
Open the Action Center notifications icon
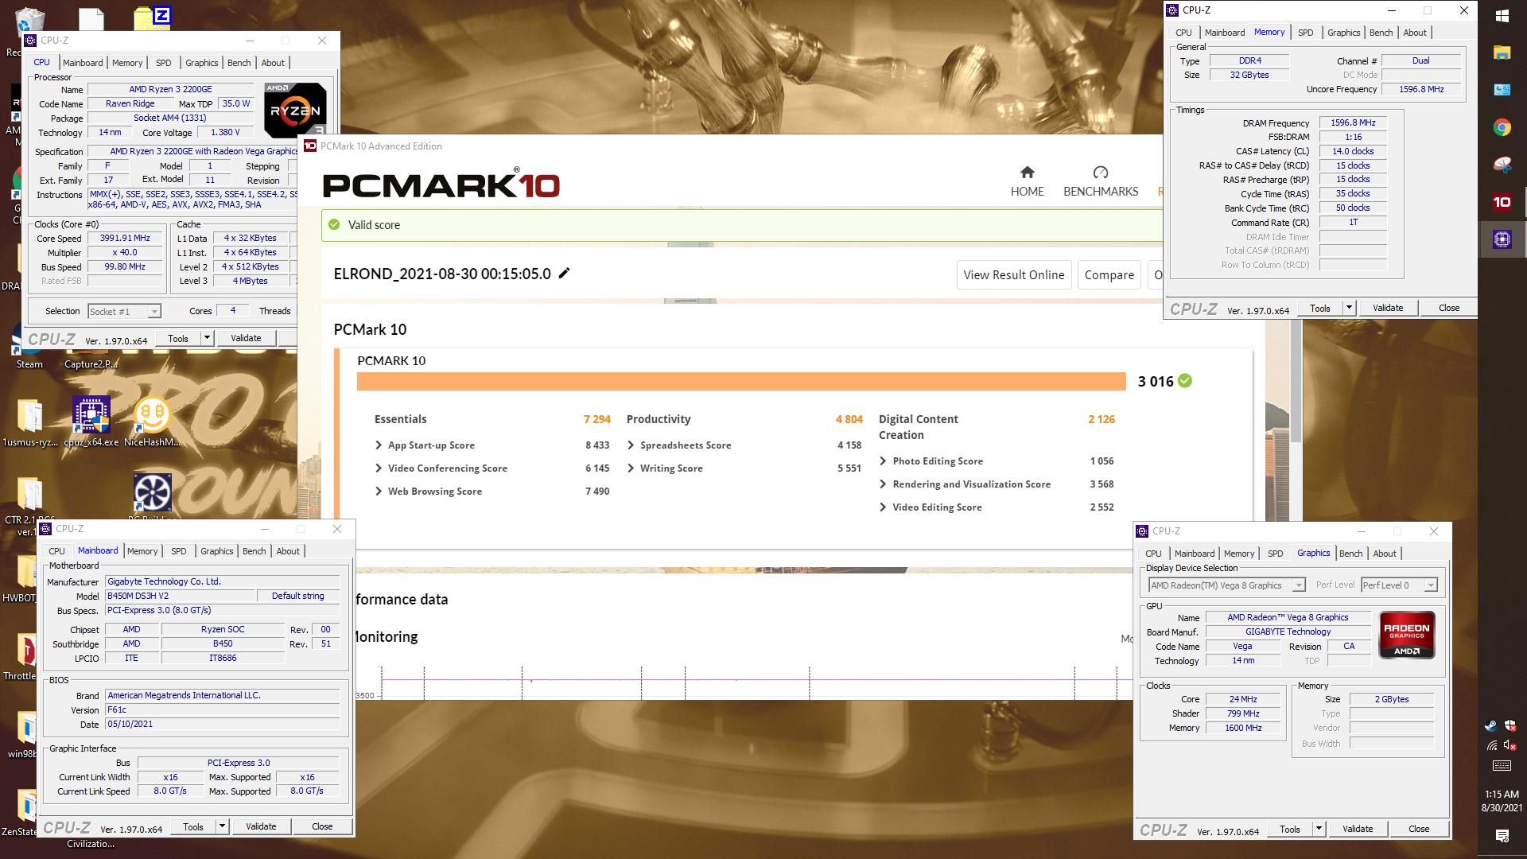tap(1502, 835)
